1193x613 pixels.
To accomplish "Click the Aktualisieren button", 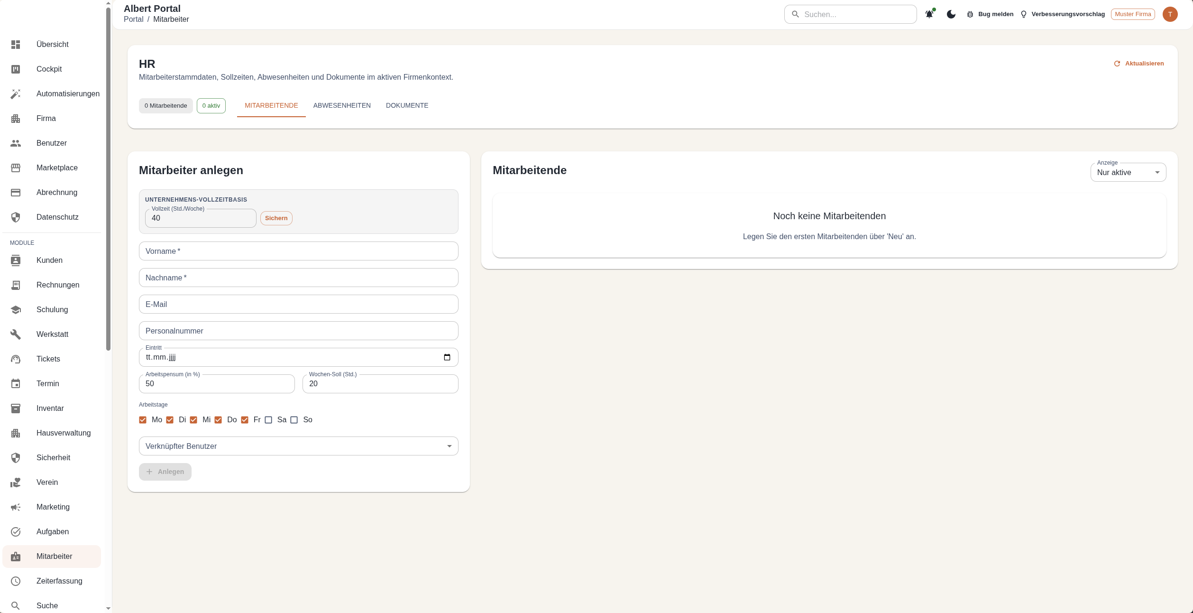I will coord(1138,64).
